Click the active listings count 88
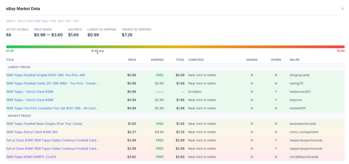This screenshot has width=349, height=164. click(9, 35)
